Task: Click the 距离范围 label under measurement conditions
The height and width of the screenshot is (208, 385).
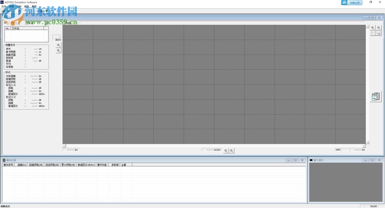Action: coord(11,55)
